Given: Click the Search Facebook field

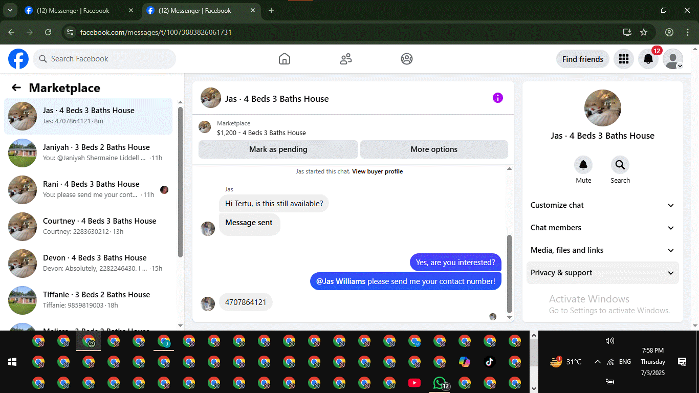Looking at the screenshot, I should tap(104, 59).
